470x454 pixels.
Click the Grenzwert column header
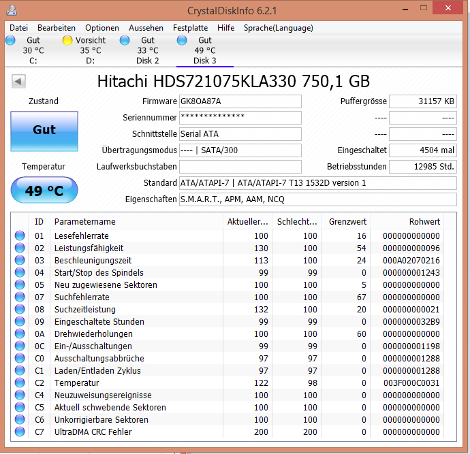click(x=346, y=222)
